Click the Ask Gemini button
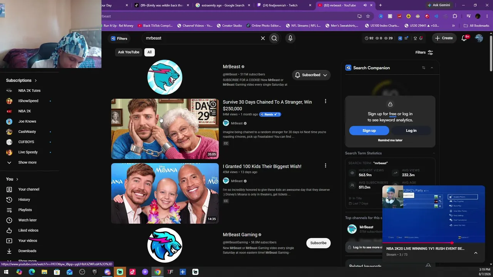This screenshot has height=277, width=493. point(438,5)
